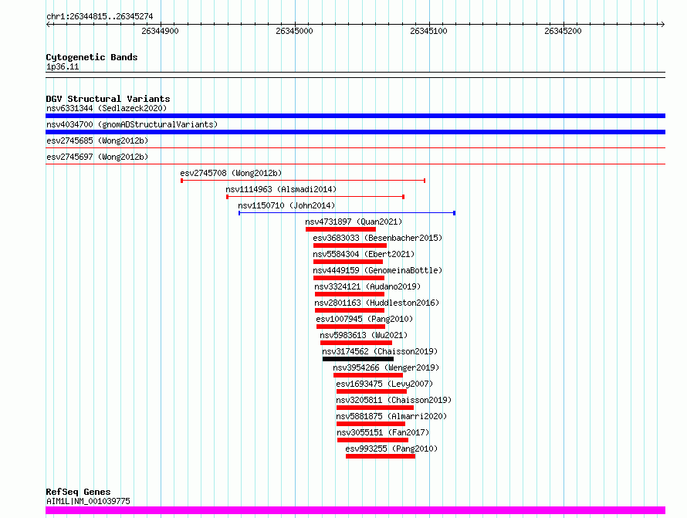Click the nsv5983613 (Wu2021) label
This screenshot has height=518, width=687.
click(x=364, y=335)
